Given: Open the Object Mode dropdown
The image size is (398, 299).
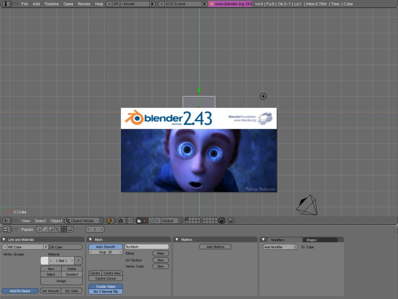Looking at the screenshot, I should pos(84,220).
